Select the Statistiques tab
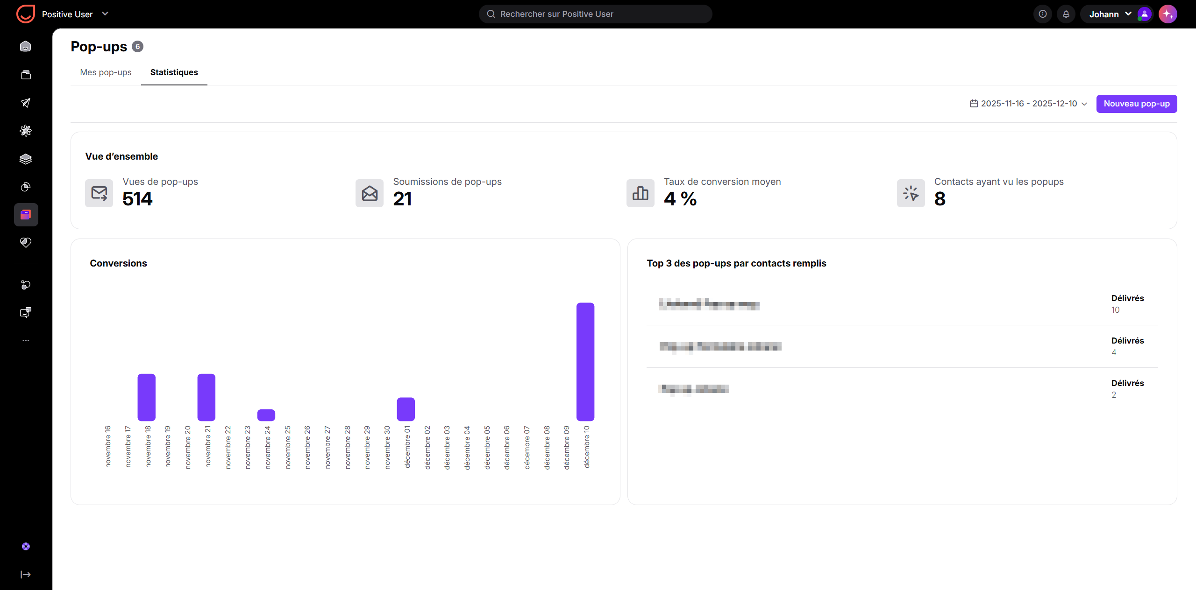 click(174, 72)
